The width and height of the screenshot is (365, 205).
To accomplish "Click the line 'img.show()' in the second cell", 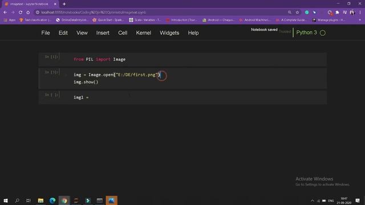I will [86, 82].
